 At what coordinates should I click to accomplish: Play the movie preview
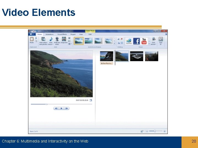tap(61, 108)
